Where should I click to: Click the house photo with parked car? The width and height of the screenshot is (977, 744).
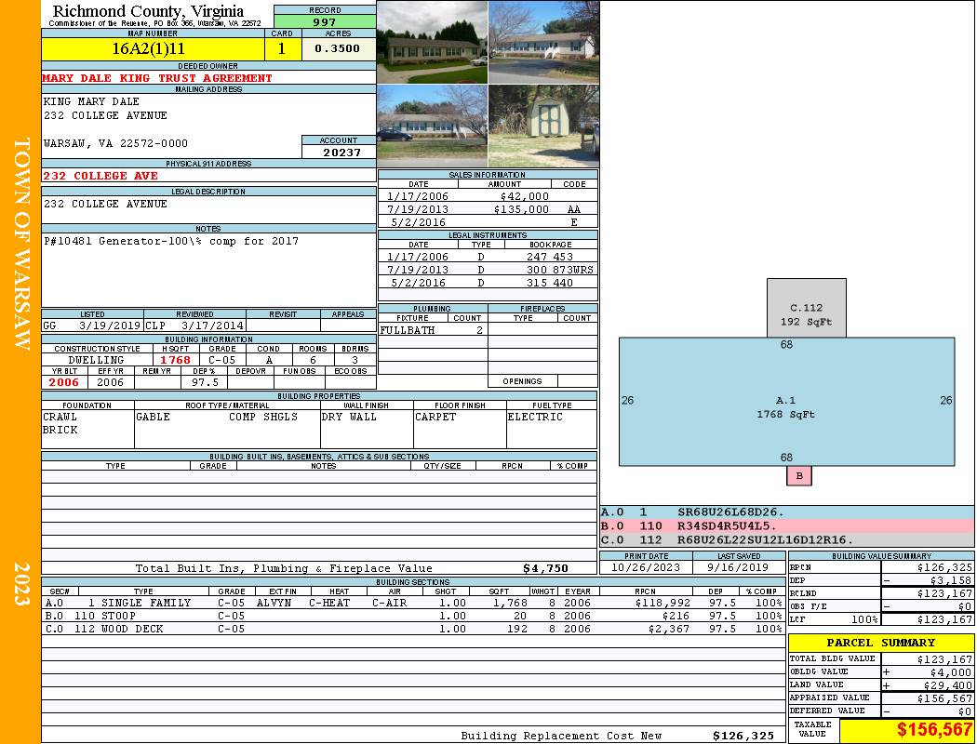[432, 126]
